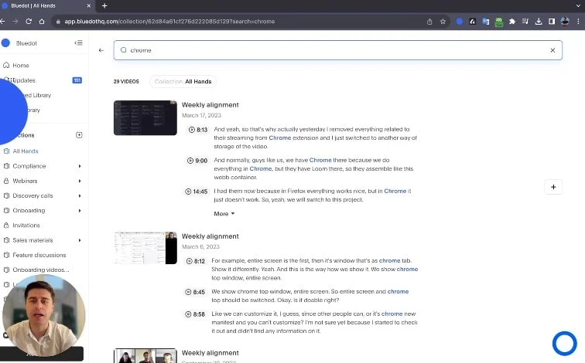Open reading list toolbar icon
Image resolution: width=585 pixels, height=363 pixels.
[x=525, y=22]
